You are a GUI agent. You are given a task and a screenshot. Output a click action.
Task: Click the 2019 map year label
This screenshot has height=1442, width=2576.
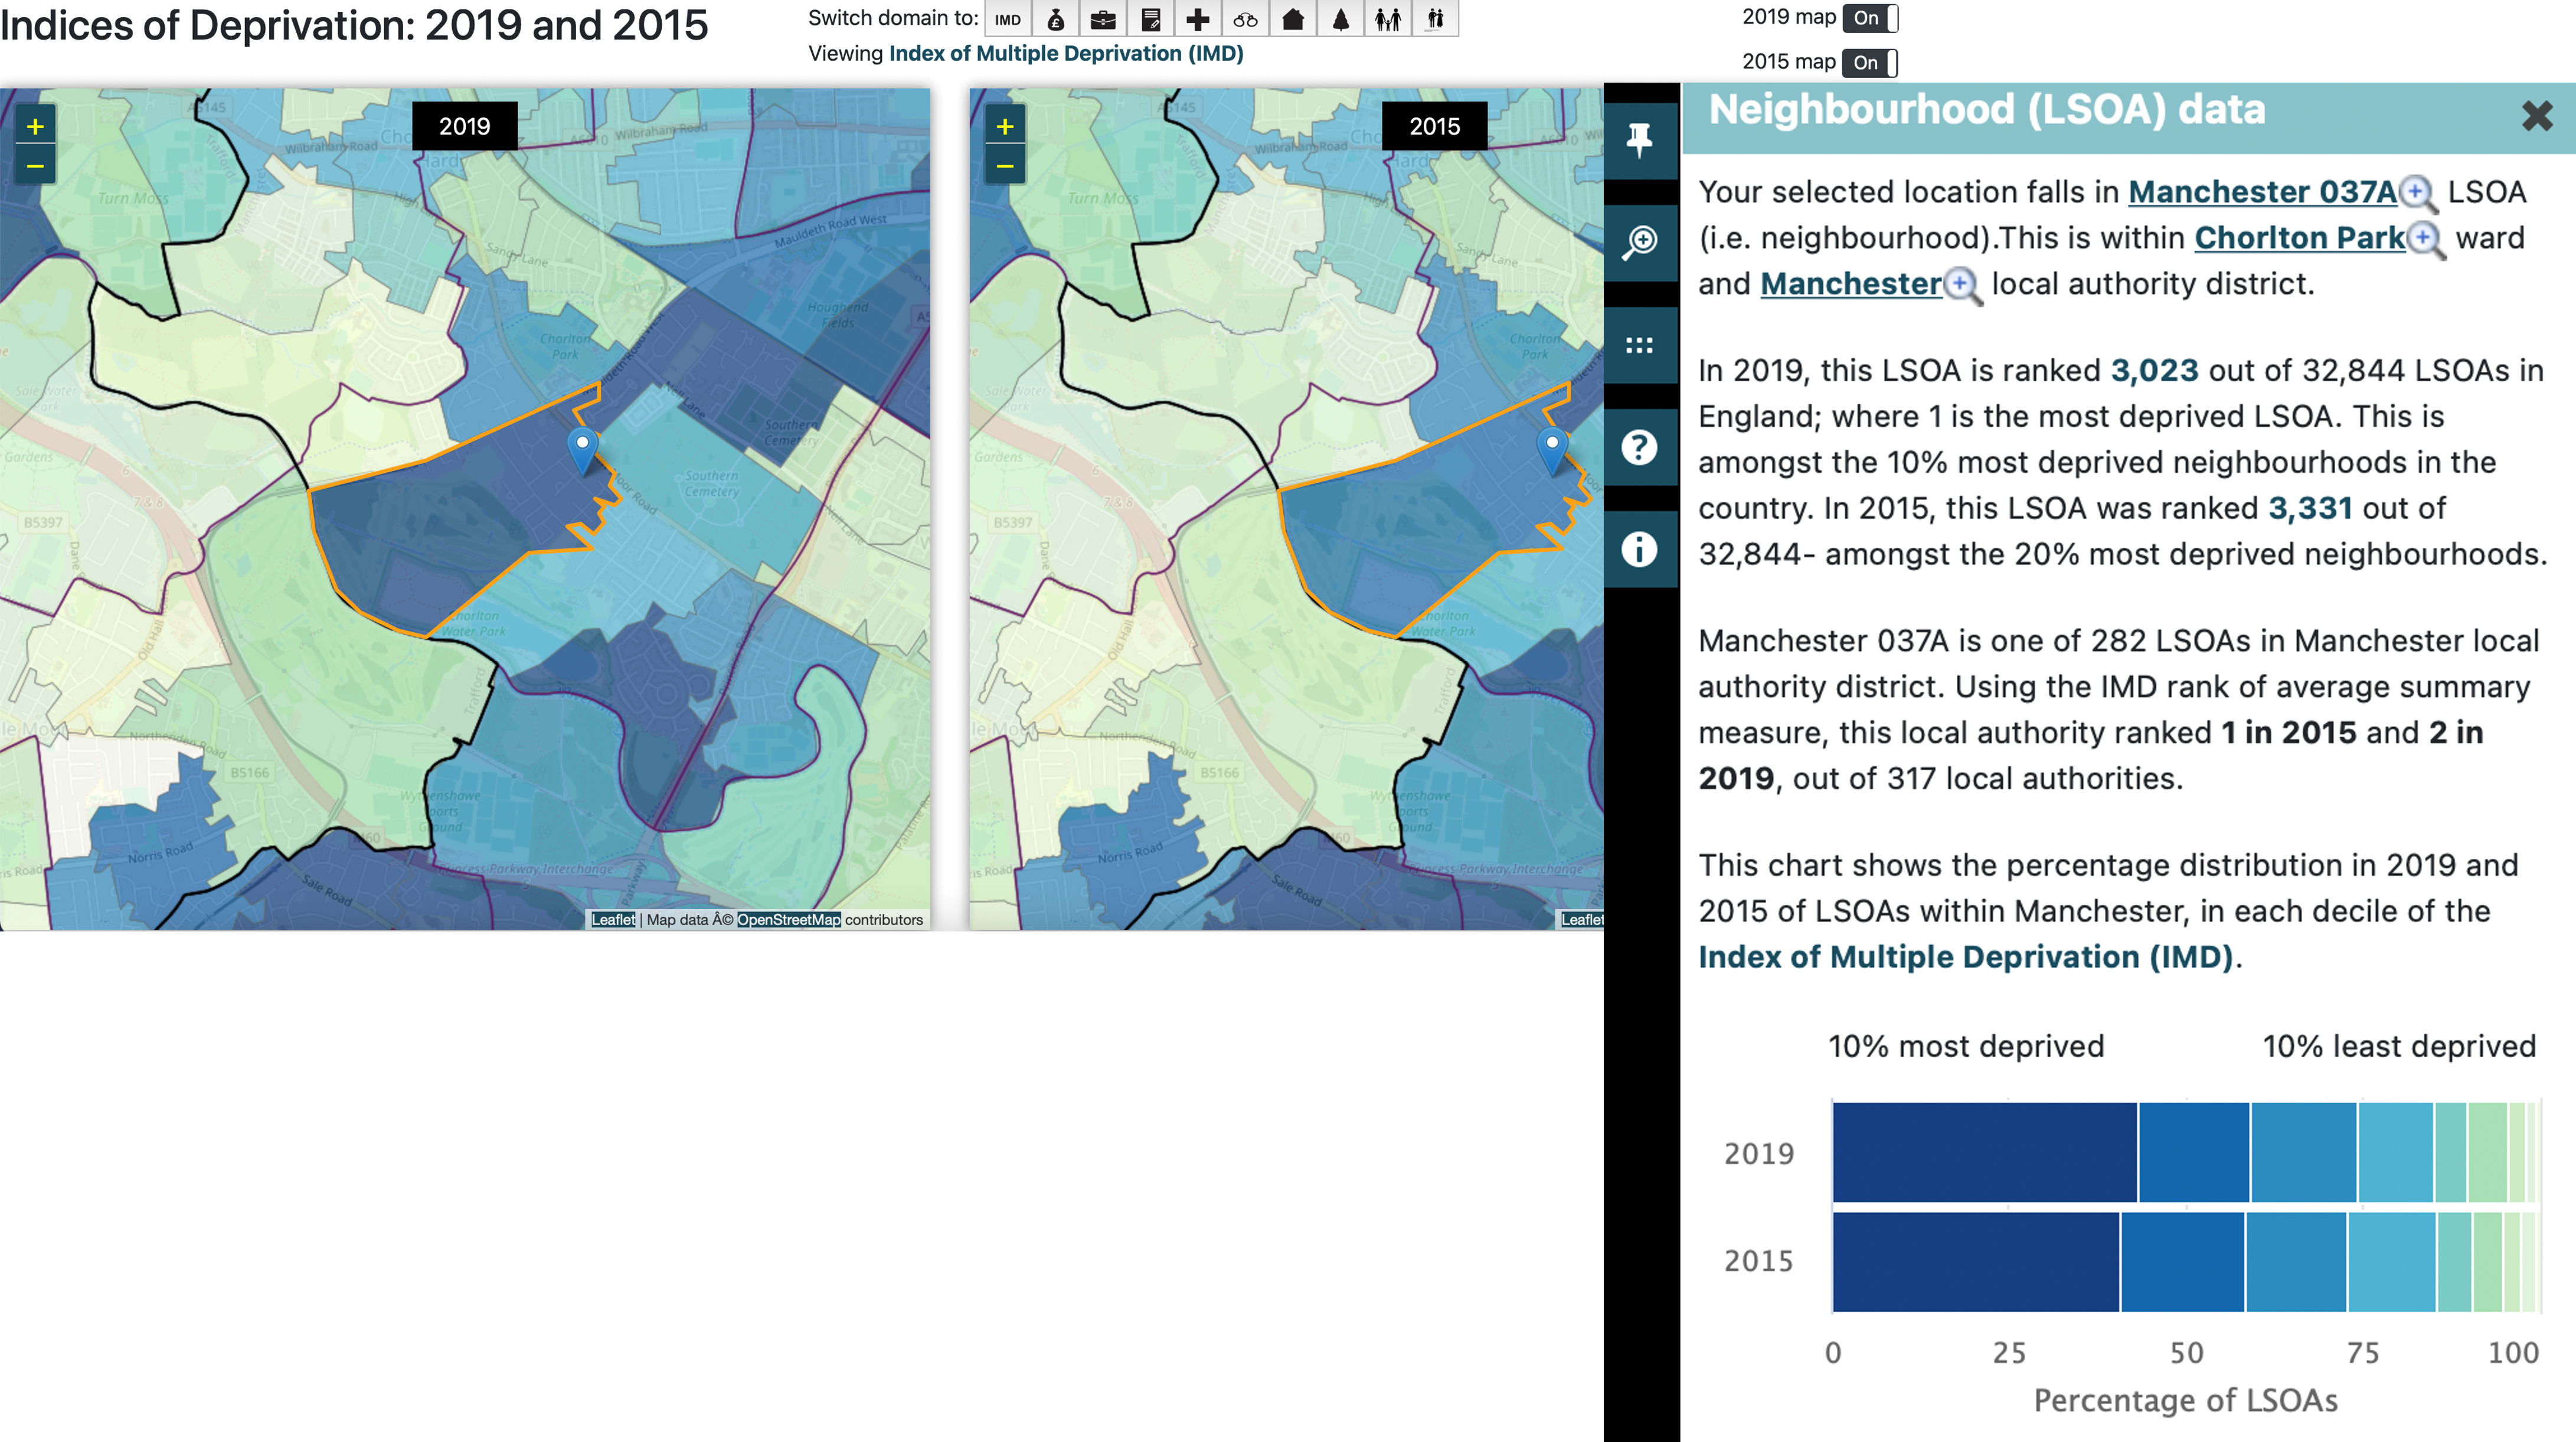[x=465, y=127]
